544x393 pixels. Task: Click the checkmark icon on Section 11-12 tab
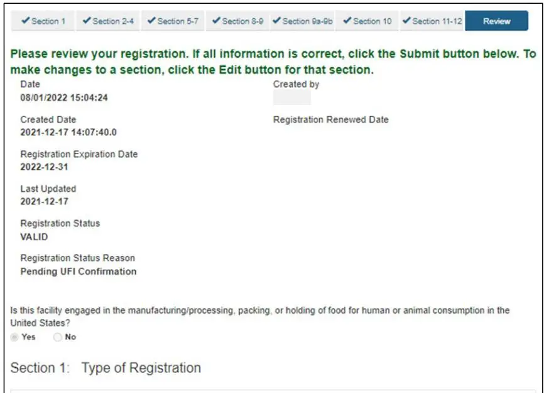[x=407, y=21]
